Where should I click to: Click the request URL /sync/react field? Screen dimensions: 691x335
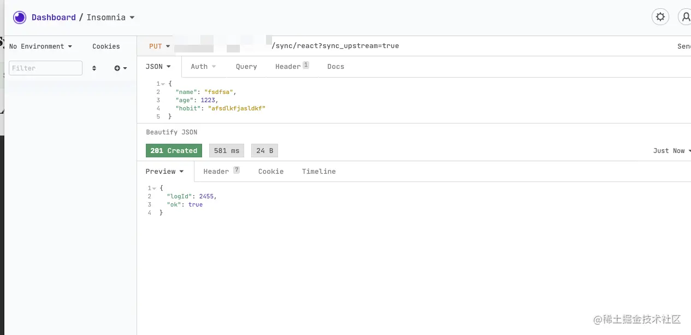(x=335, y=46)
